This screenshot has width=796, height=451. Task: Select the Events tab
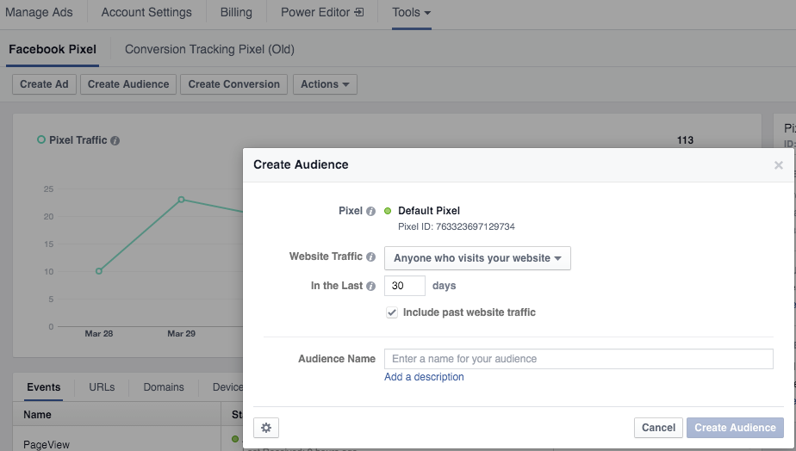(x=44, y=387)
